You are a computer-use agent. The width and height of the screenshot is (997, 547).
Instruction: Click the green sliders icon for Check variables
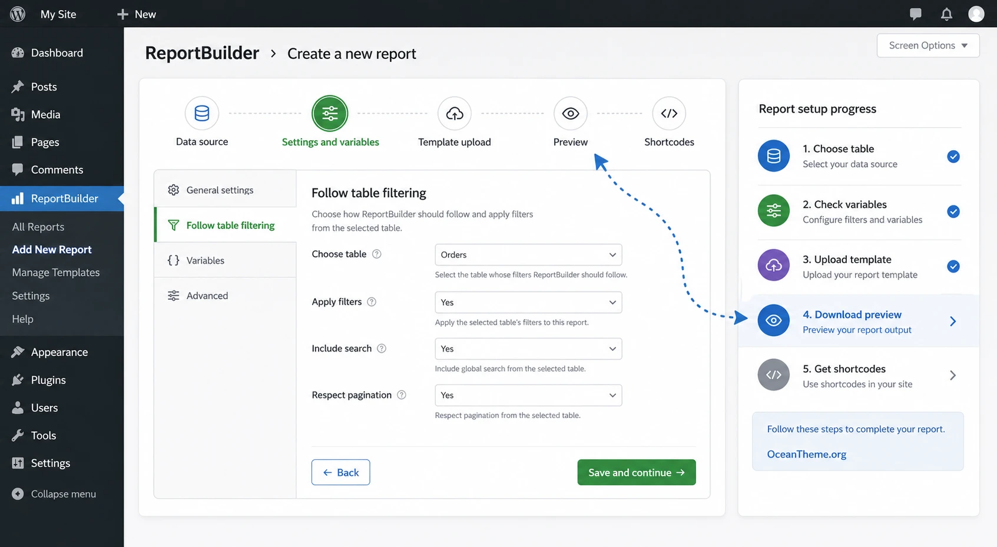pyautogui.click(x=774, y=211)
